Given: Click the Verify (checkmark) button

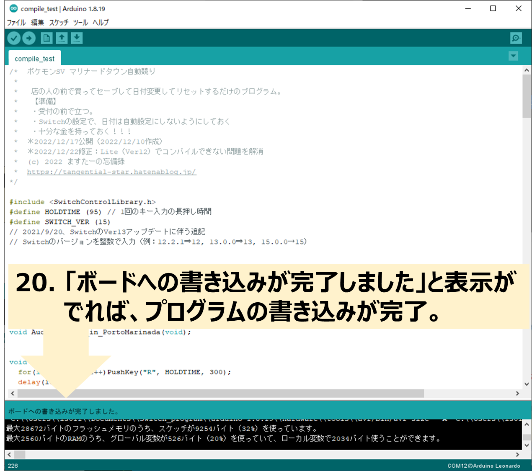Looking at the screenshot, I should 14,38.
